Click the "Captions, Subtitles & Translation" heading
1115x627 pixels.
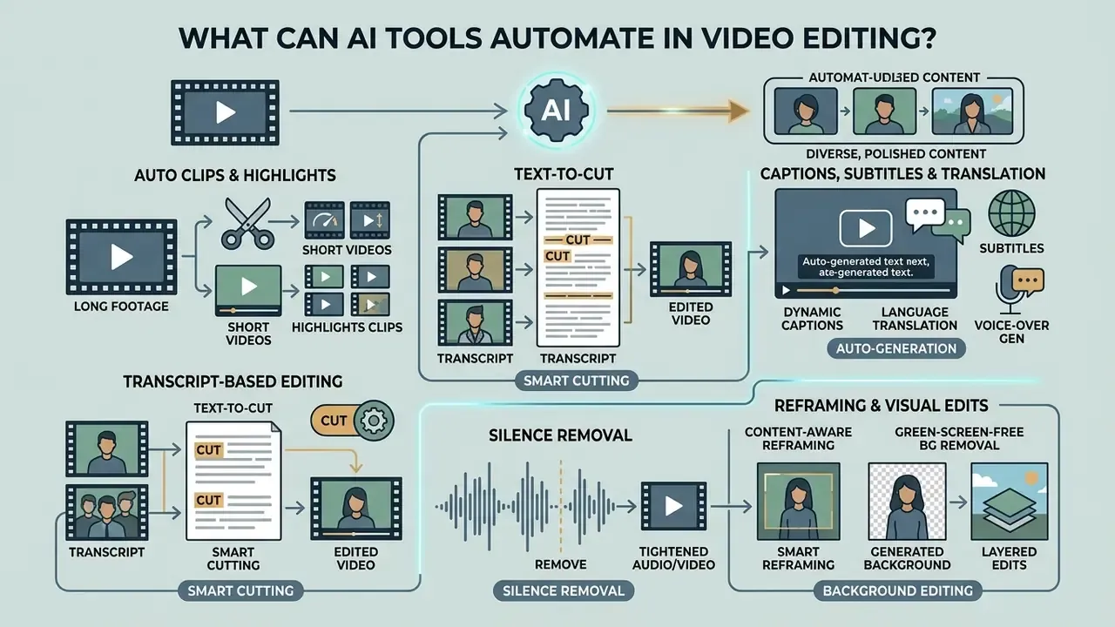(x=902, y=174)
